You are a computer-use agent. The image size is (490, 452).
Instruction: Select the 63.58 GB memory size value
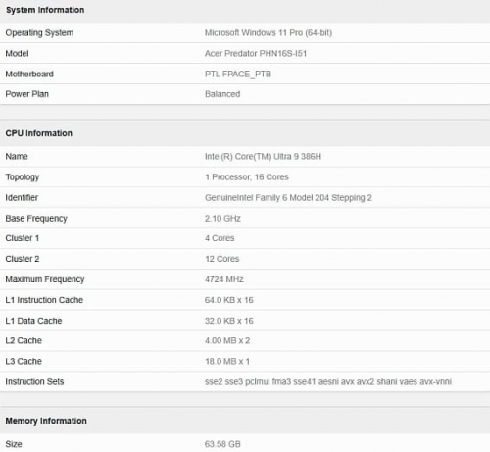pyautogui.click(x=222, y=444)
